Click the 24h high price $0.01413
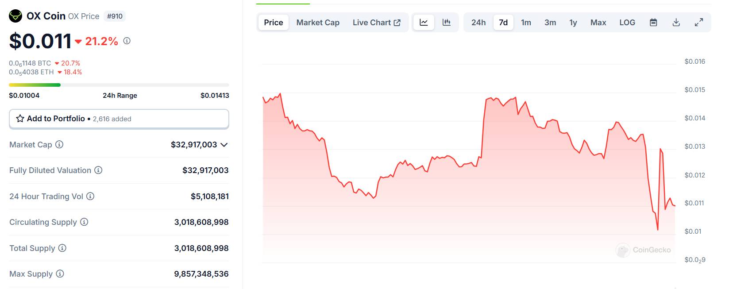This screenshot has height=289, width=729. (215, 96)
